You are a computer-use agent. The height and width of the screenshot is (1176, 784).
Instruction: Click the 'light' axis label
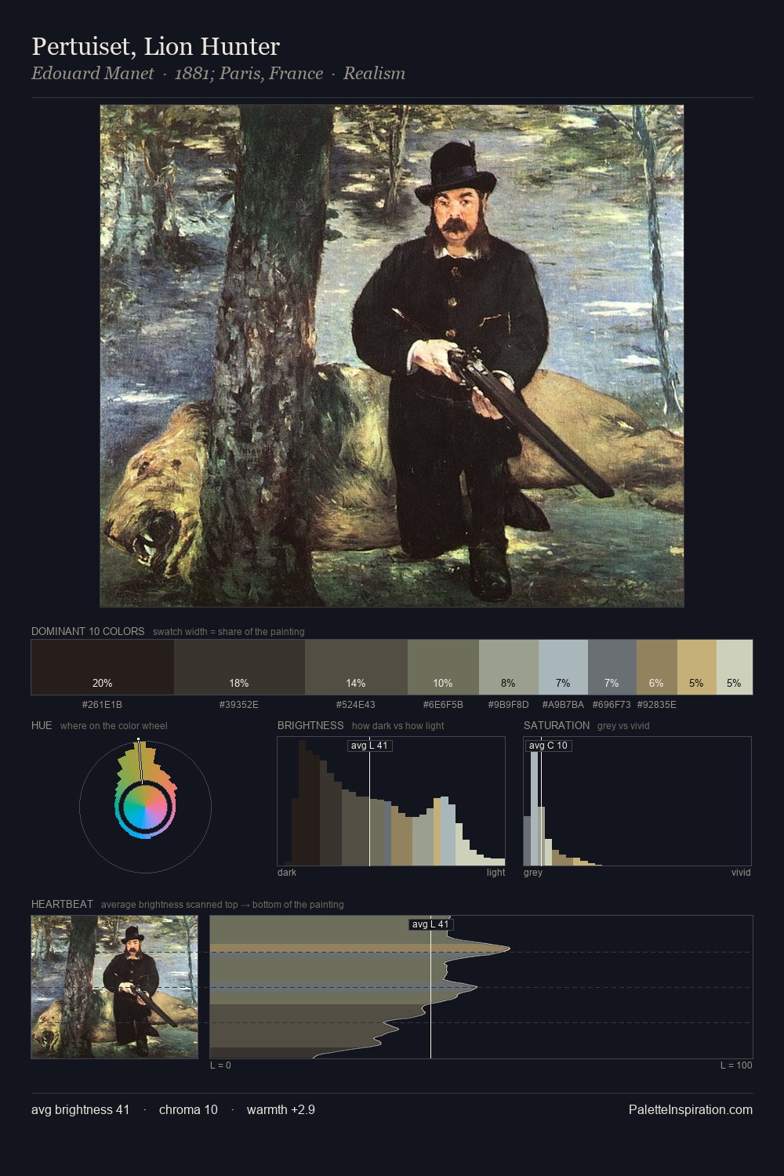click(496, 873)
